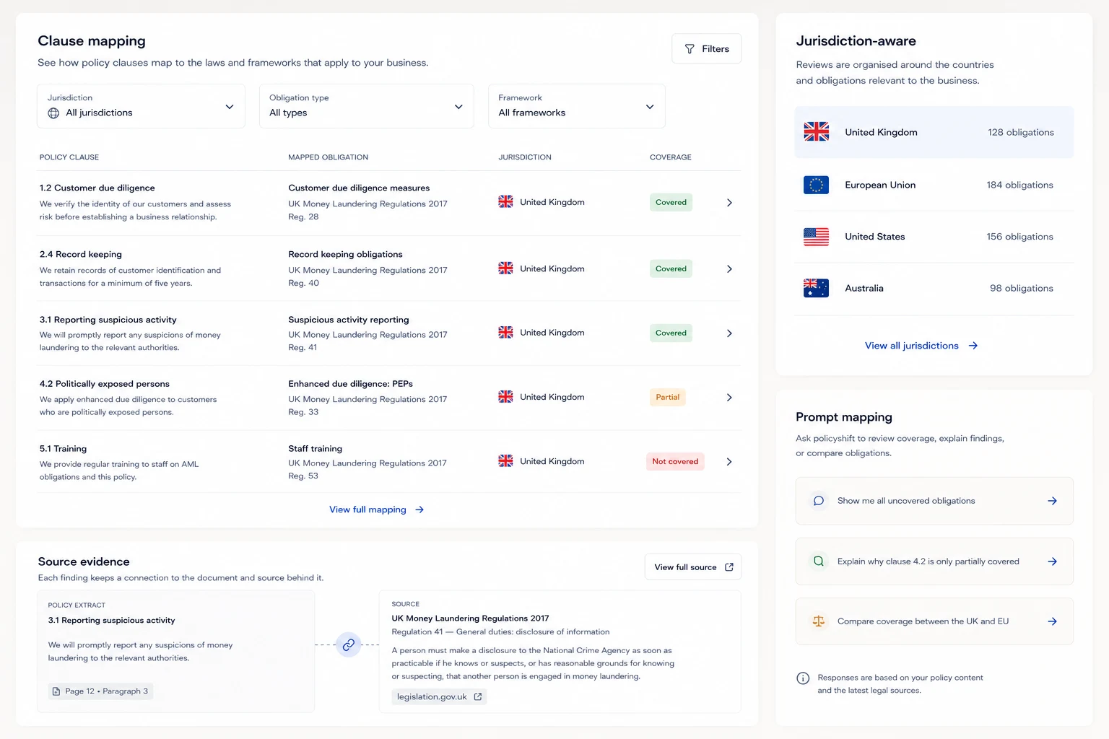Select the European Union jurisdiction row
The height and width of the screenshot is (739, 1109).
tap(934, 185)
